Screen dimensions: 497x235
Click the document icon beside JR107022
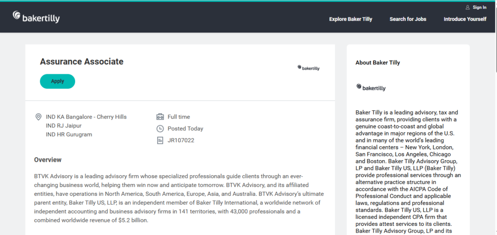(160, 140)
